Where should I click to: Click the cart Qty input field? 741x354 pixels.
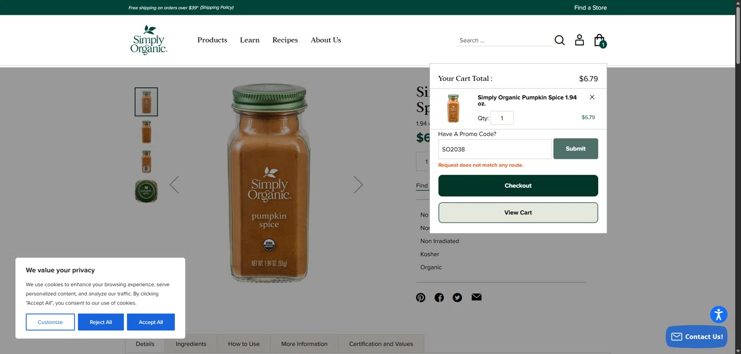[502, 118]
